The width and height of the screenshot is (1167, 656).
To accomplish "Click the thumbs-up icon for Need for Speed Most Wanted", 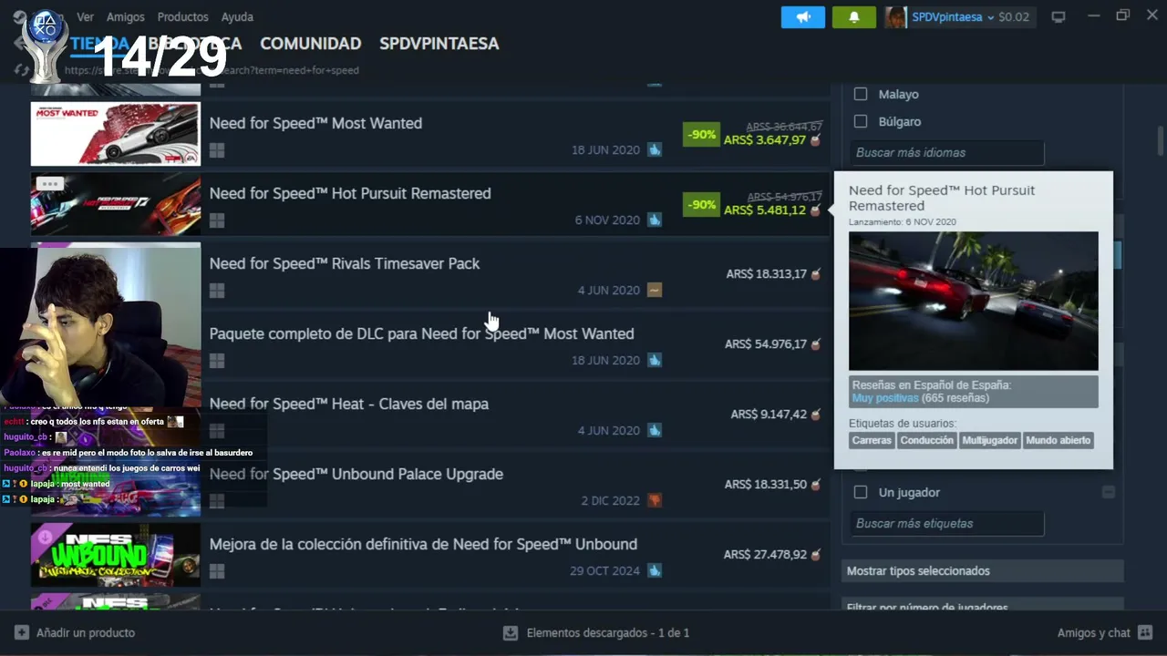I will coord(655,149).
